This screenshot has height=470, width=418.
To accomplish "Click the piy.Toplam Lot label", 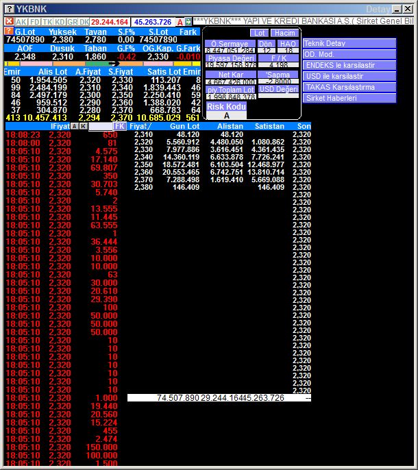I will 231,90.
